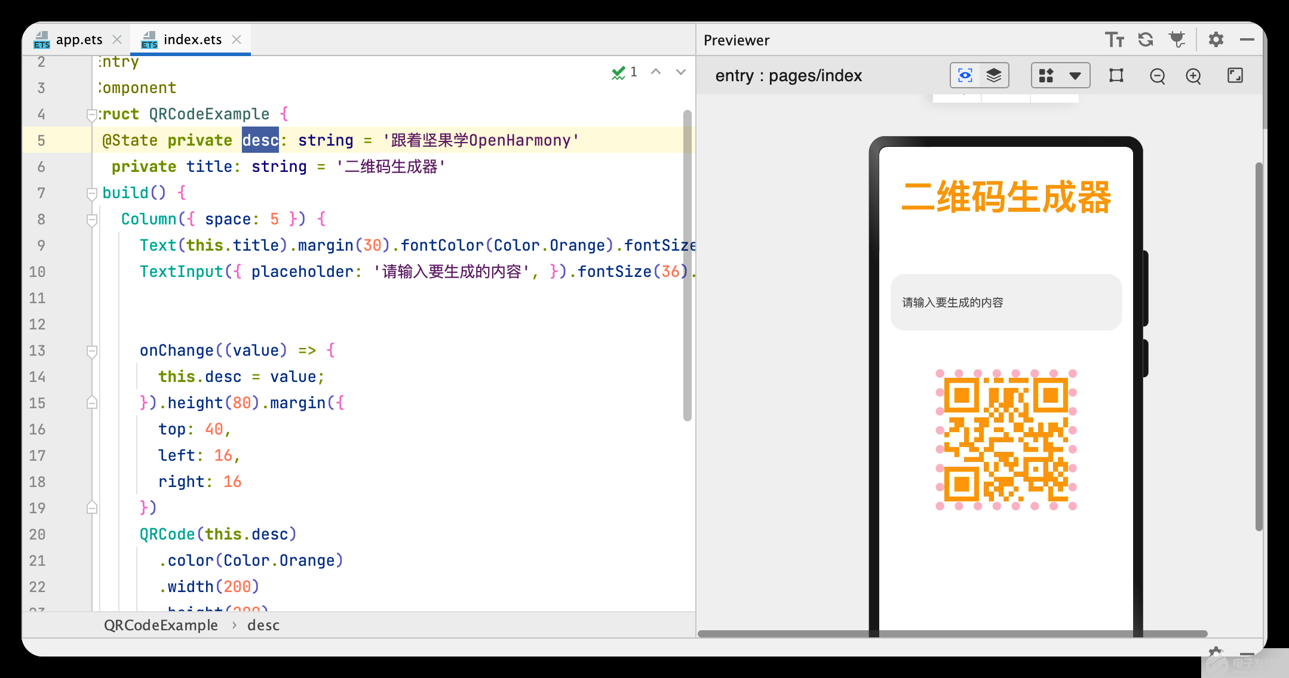Screen dimensions: 1289x678
Task: Click the zoom out magnifier icon
Action: click(x=1157, y=76)
